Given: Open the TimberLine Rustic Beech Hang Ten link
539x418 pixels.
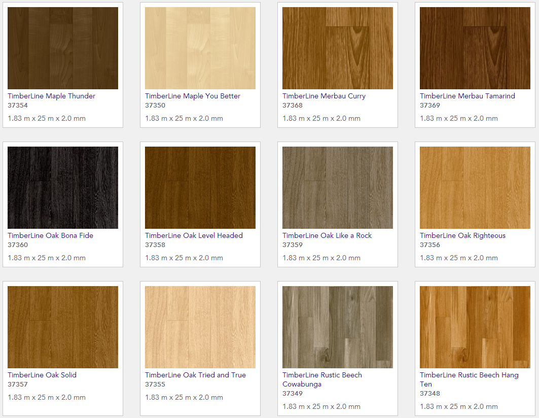Looking at the screenshot, I should (x=469, y=379).
